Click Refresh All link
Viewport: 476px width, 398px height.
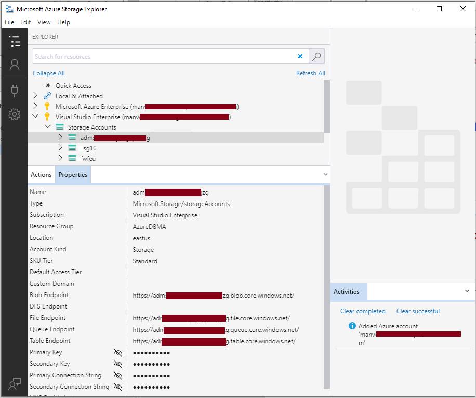click(x=311, y=73)
